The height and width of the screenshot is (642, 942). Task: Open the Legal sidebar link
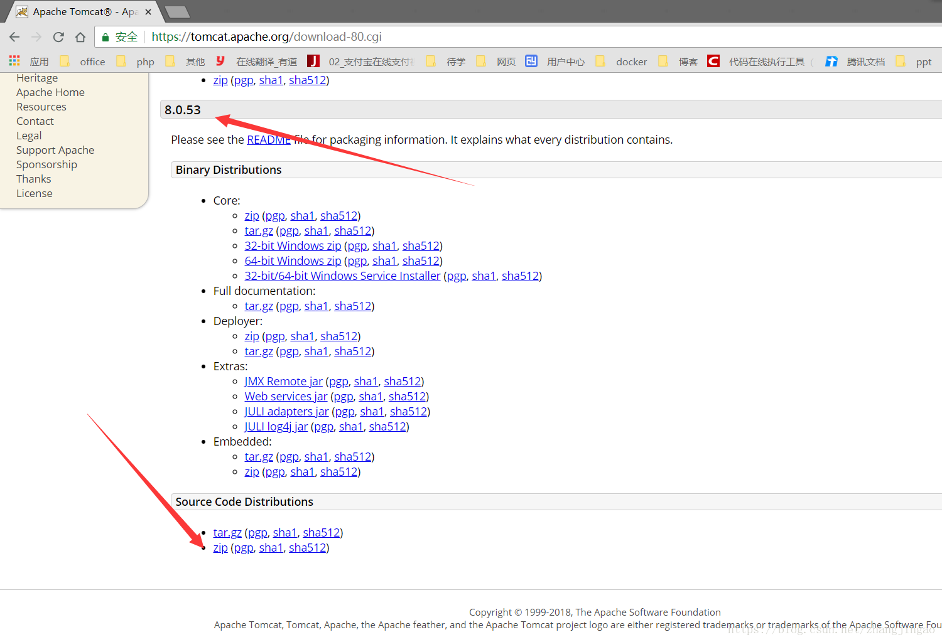coord(29,136)
